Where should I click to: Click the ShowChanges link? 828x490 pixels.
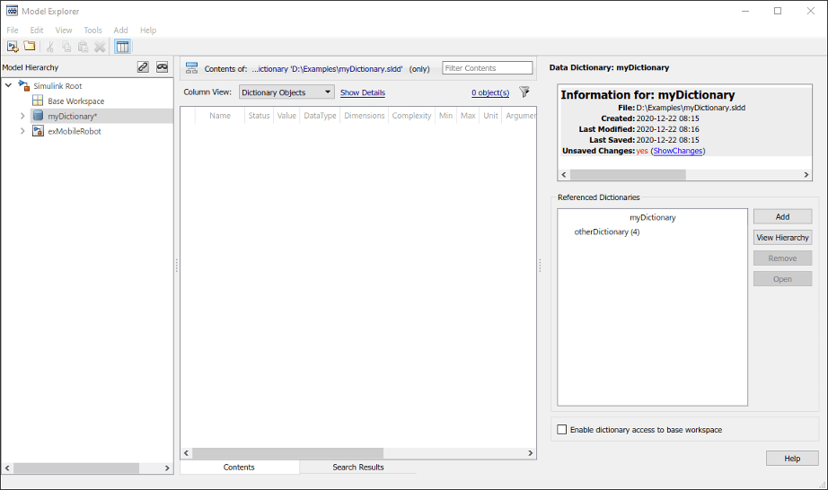click(x=678, y=151)
